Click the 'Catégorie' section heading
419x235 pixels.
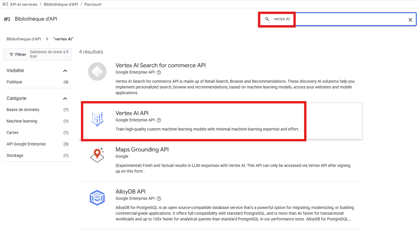coord(16,98)
